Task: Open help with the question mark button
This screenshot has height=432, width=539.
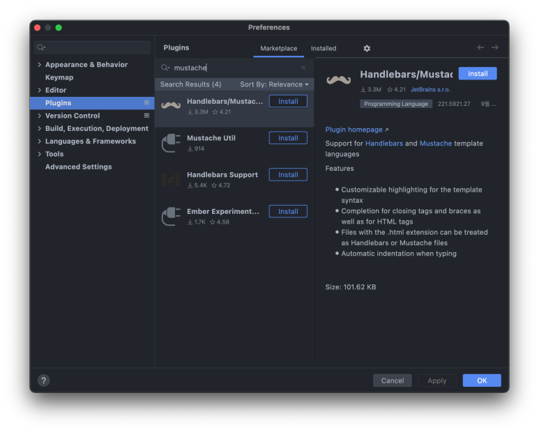Action: pos(44,380)
